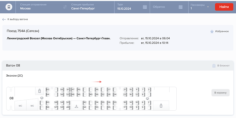Choose seat 18
Viewport: 236px width, 118px height.
click(125, 102)
